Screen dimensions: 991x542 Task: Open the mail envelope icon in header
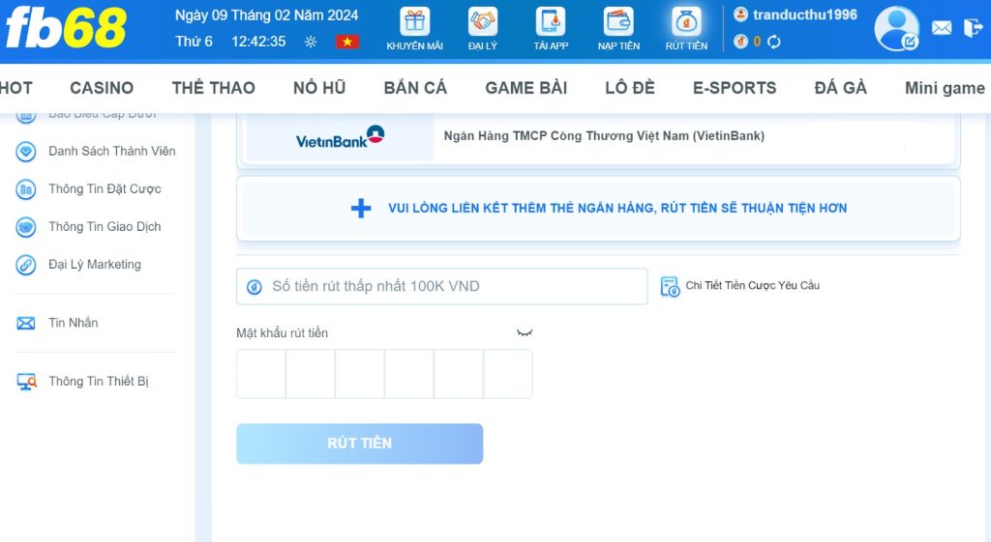pos(942,28)
